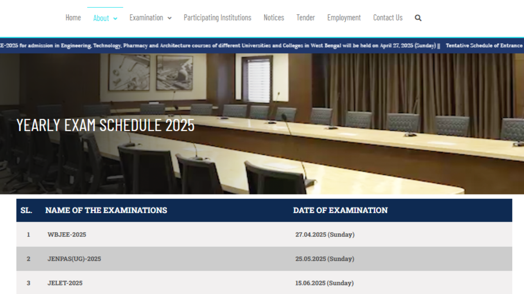Viewport: 524px width, 294px height.
Task: Click the Date of Examination header
Action: pyautogui.click(x=340, y=210)
